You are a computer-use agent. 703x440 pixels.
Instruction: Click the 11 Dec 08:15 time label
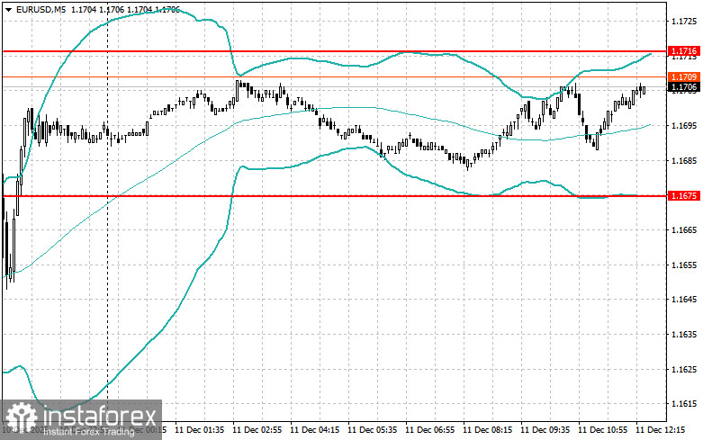487,430
